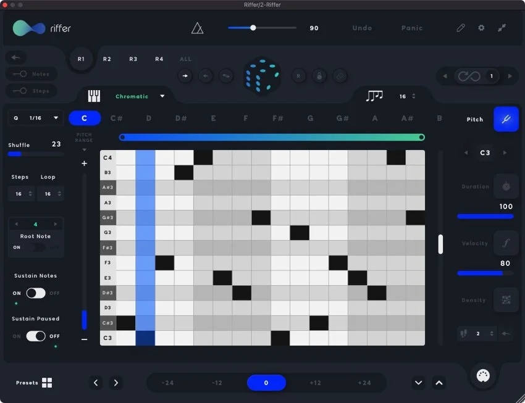525x403 pixels.
Task: Open the quantize 1/16 dropdown
Action: [x=36, y=118]
